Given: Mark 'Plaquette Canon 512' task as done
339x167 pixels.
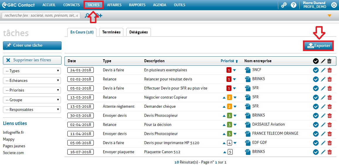Looking at the screenshot, I should click(316, 152).
